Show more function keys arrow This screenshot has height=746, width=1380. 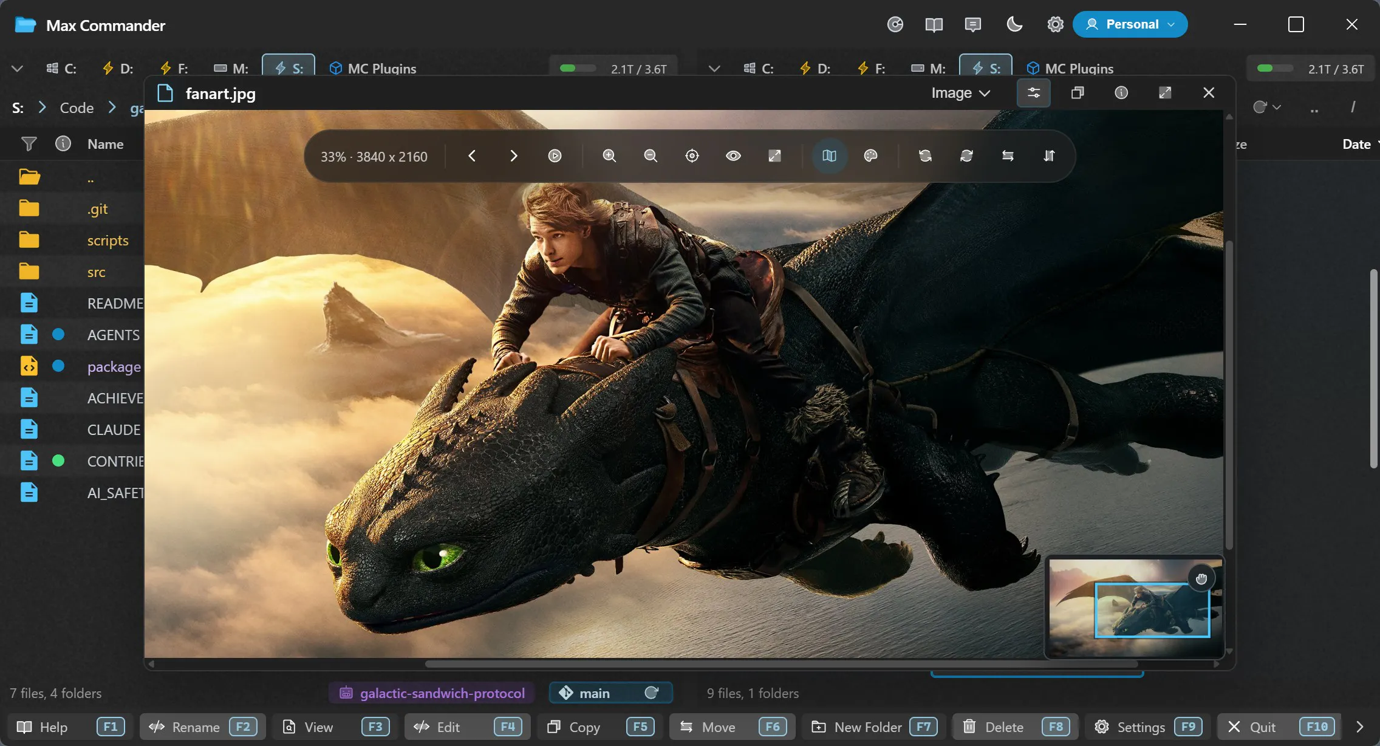[1359, 727]
